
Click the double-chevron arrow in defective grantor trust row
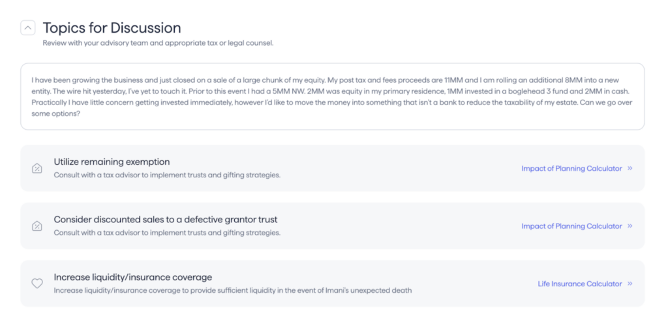click(630, 226)
